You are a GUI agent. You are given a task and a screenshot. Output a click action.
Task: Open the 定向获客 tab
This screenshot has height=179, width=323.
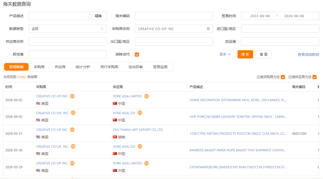tap(136, 67)
